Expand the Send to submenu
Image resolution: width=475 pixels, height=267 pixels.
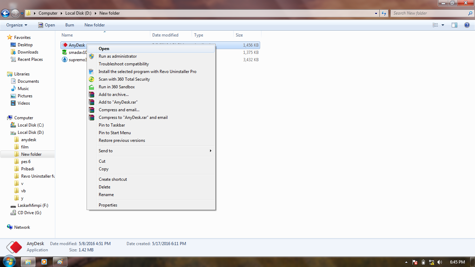tap(151, 151)
